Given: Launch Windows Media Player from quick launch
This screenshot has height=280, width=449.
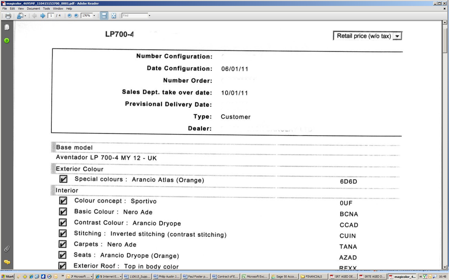Looking at the screenshot, I should coord(49,277).
